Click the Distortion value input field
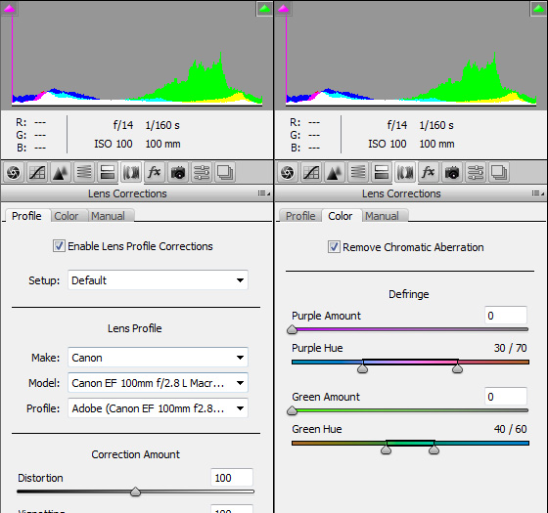The height and width of the screenshot is (513, 548). (232, 478)
